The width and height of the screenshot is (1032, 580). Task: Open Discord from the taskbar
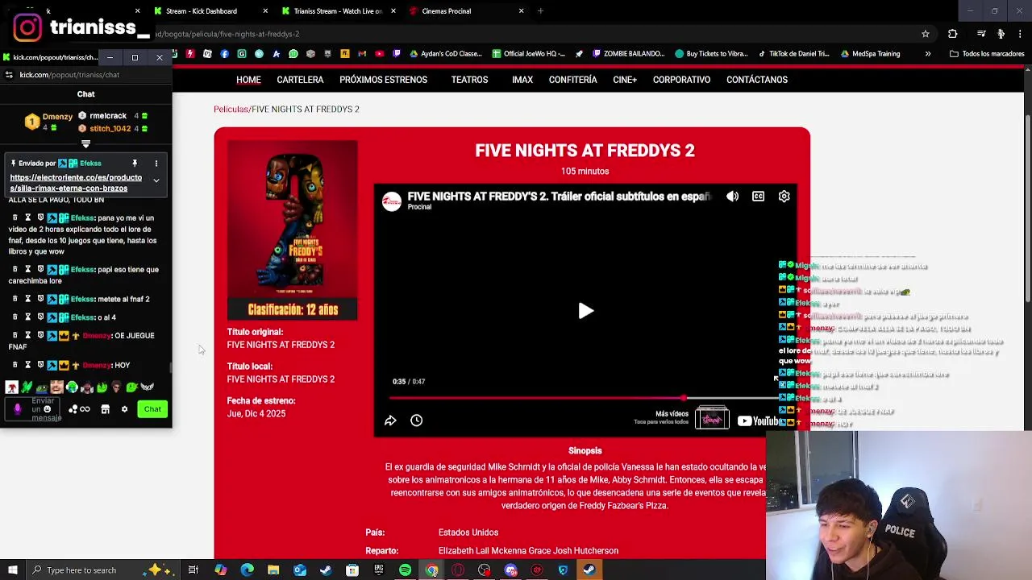pyautogui.click(x=510, y=570)
